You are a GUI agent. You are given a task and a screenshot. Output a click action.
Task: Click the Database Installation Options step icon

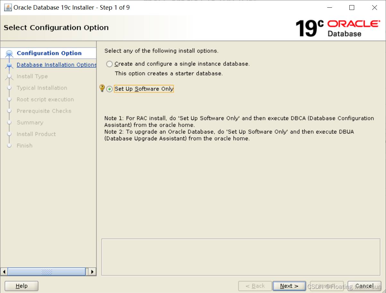(9, 65)
